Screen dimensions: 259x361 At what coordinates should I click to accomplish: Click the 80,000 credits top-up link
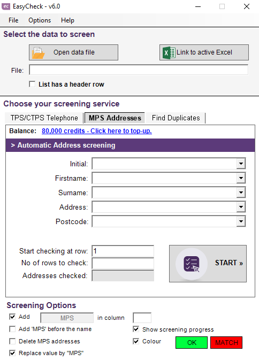click(97, 131)
